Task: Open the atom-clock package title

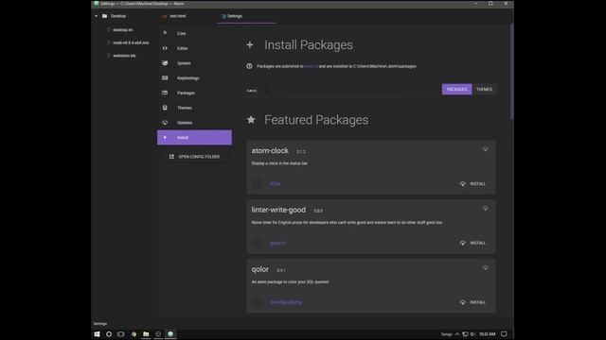Action: coord(270,151)
